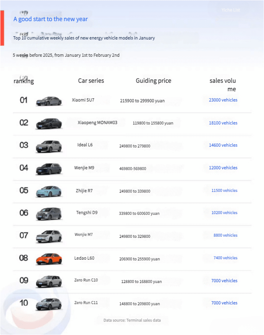Click the ranking number '08'

(24, 258)
